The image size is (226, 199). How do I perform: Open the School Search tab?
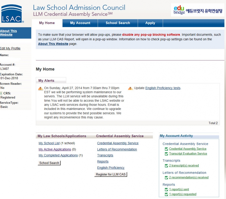coord(118,23)
